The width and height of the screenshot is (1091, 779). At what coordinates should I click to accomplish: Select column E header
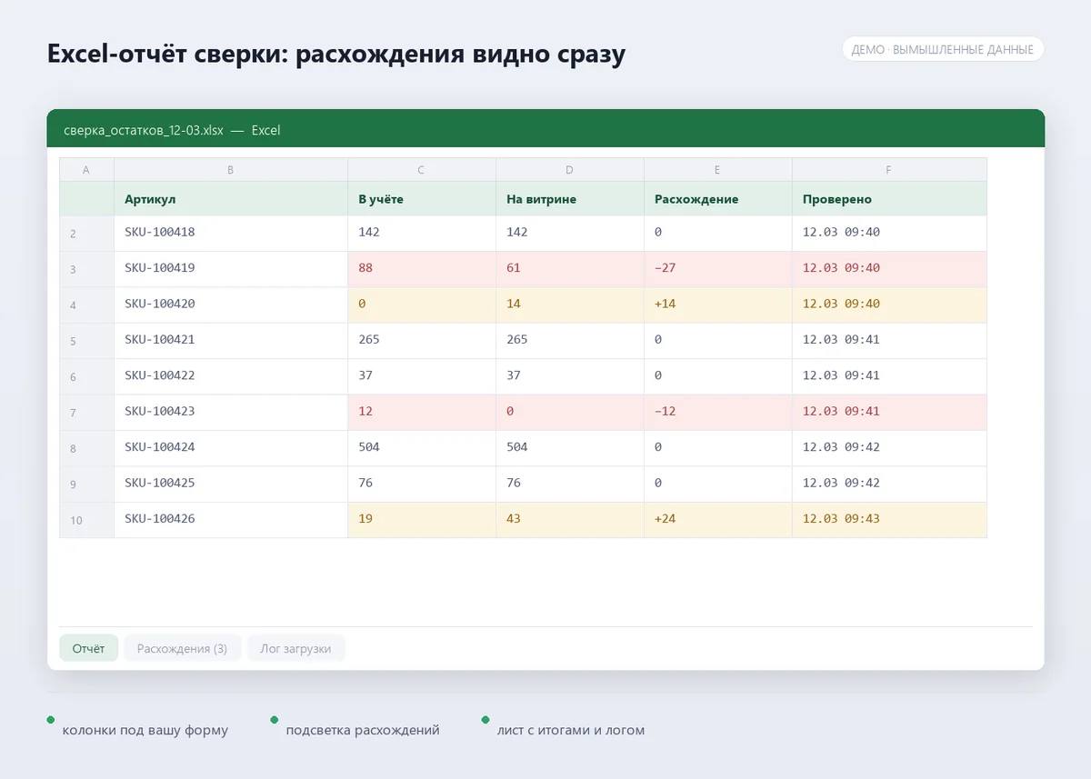pyautogui.click(x=718, y=170)
